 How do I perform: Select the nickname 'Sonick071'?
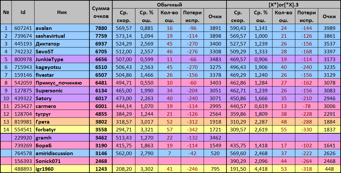tap(62, 161)
